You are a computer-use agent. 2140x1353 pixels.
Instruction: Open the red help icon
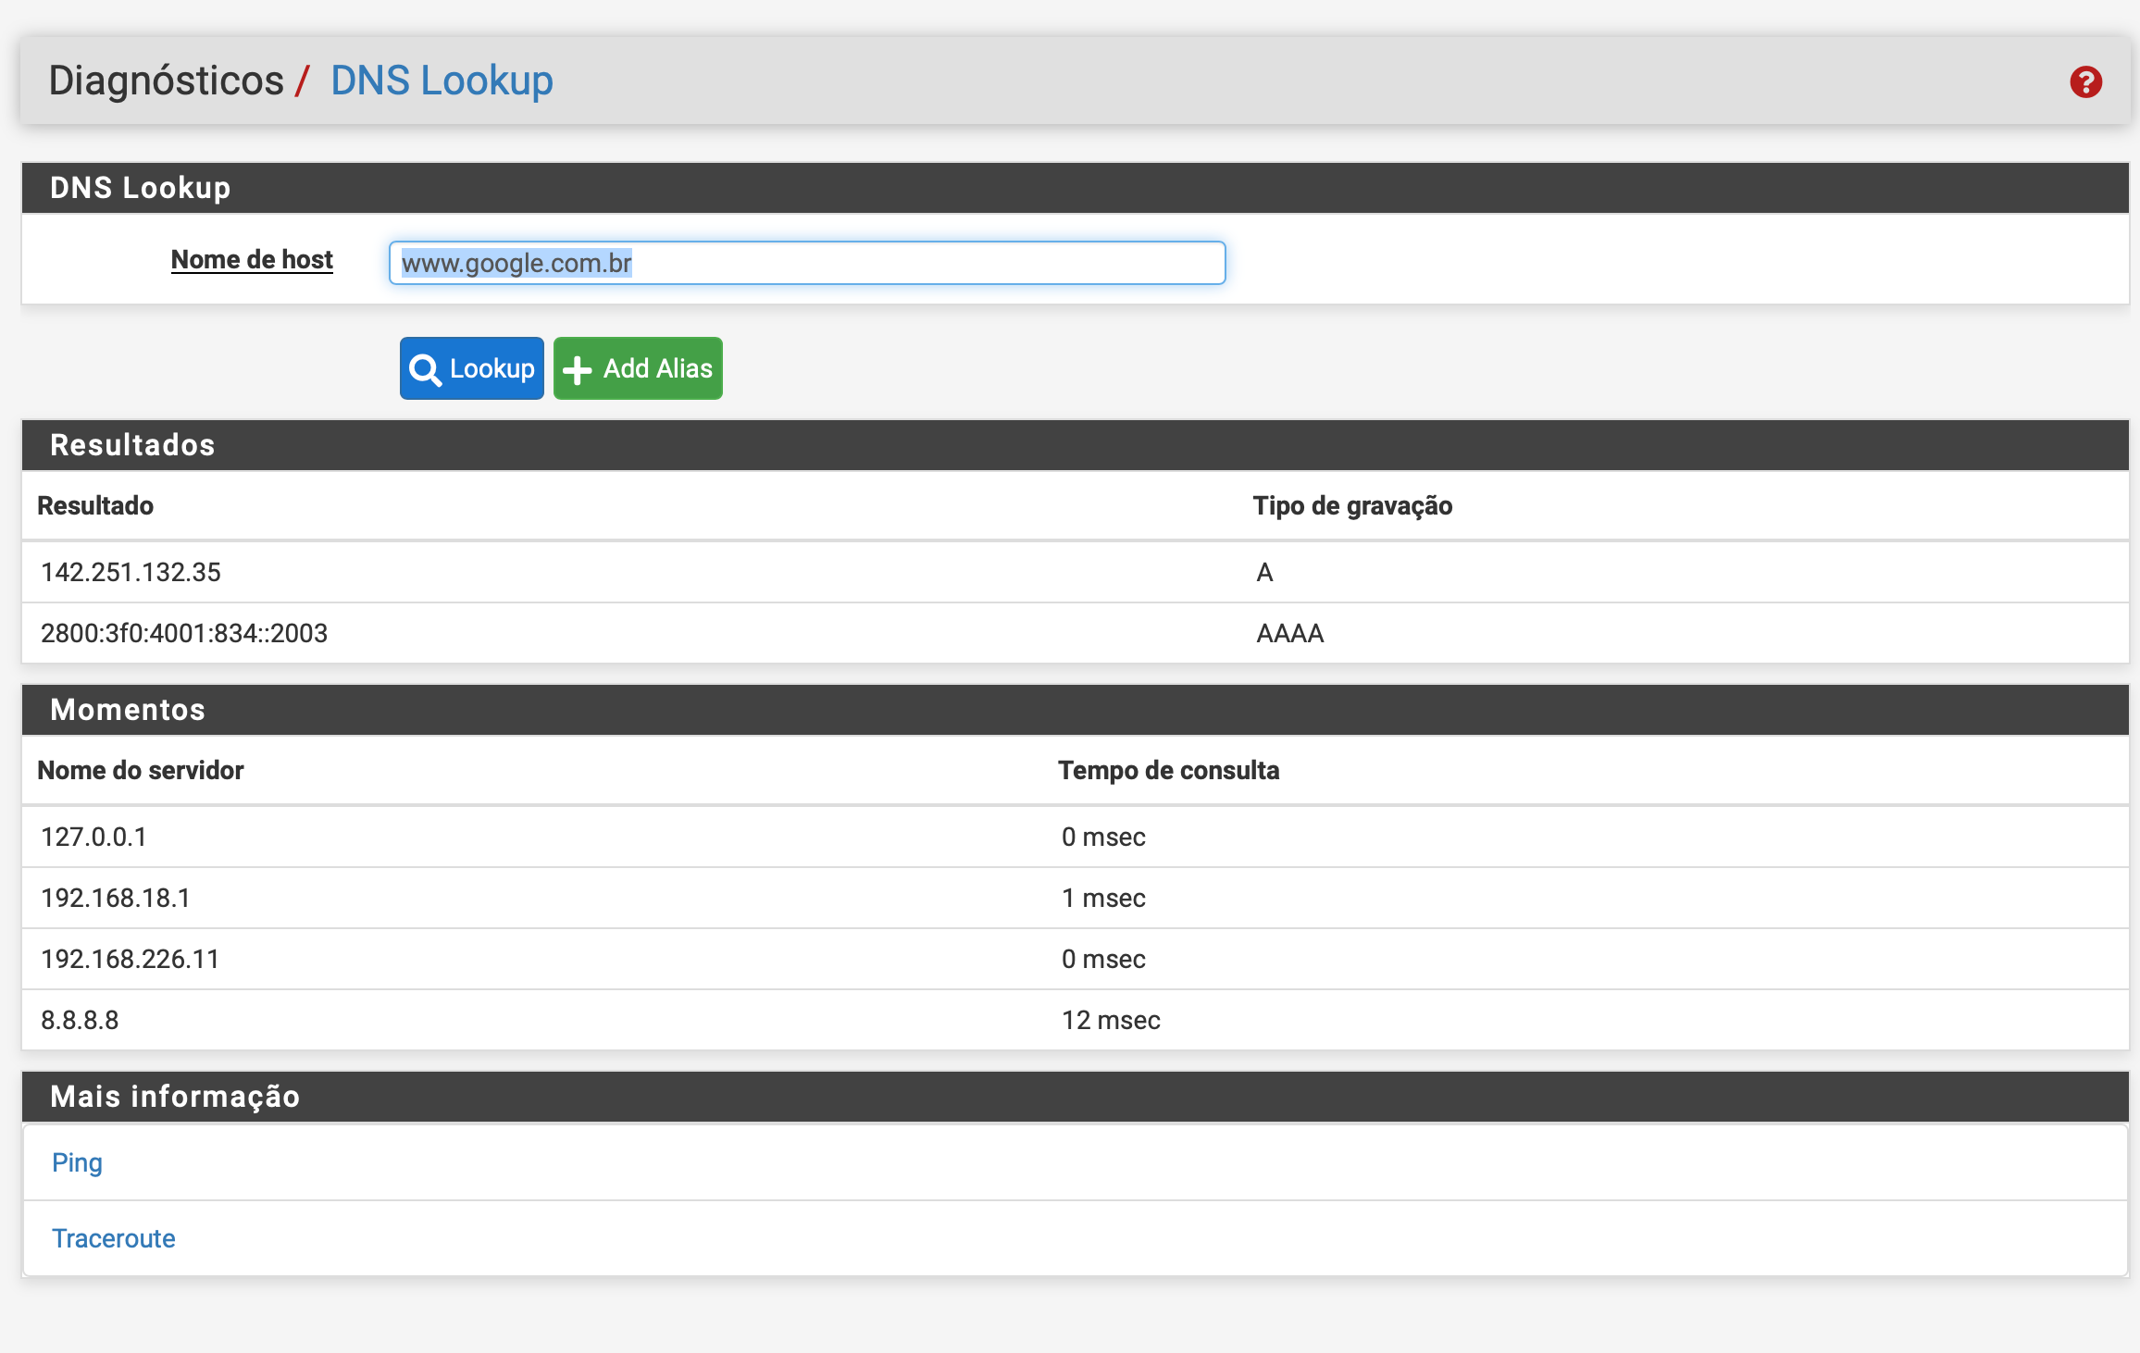(x=2085, y=81)
